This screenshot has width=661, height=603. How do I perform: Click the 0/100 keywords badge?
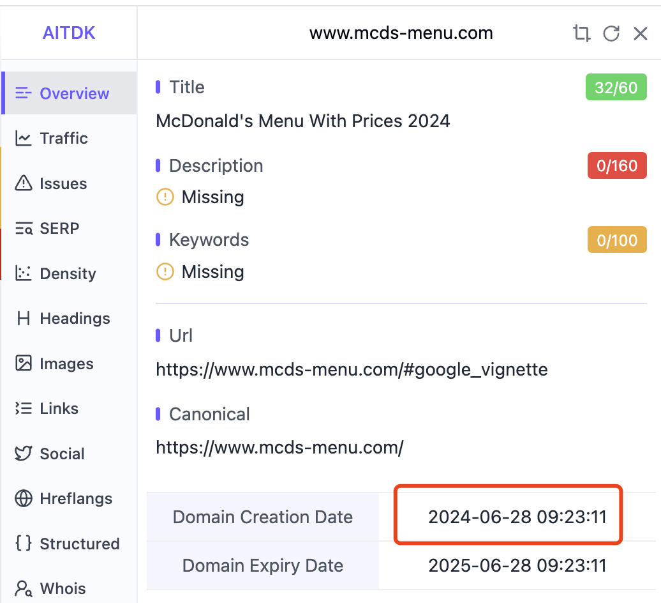(x=617, y=240)
